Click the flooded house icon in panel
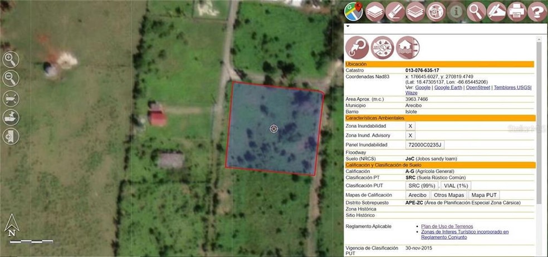The image size is (548, 257). pyautogui.click(x=408, y=48)
